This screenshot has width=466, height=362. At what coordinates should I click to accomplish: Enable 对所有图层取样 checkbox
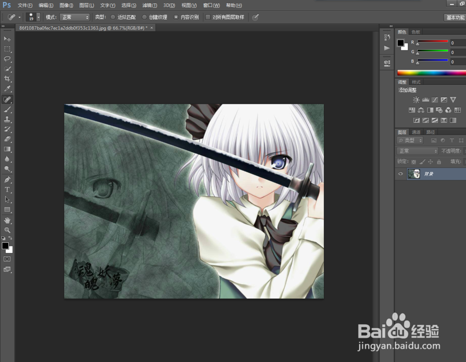(x=208, y=17)
